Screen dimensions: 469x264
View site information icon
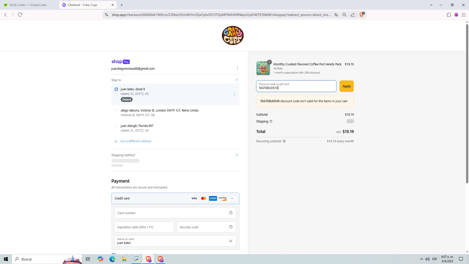click(106, 15)
